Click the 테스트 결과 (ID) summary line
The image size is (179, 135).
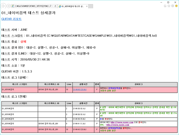pos(48,47)
